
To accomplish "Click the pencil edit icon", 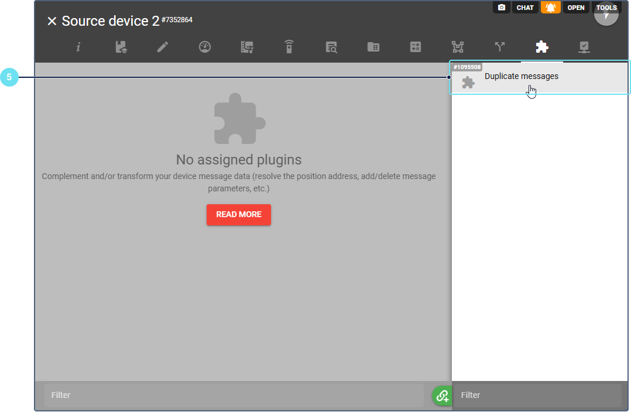I will coord(163,47).
